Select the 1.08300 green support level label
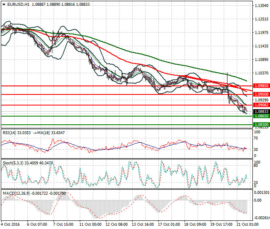Viewport: 270px width, 229px height. click(261, 124)
